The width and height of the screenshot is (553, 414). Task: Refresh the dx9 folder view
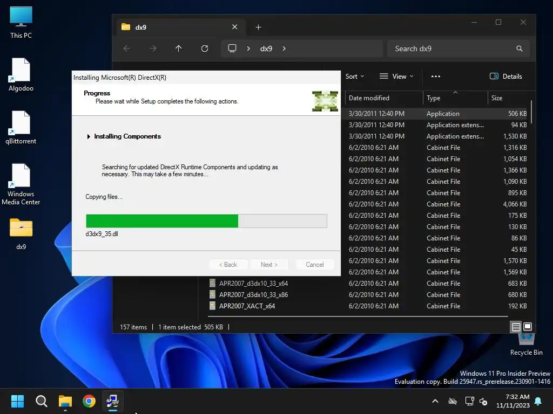tap(205, 49)
